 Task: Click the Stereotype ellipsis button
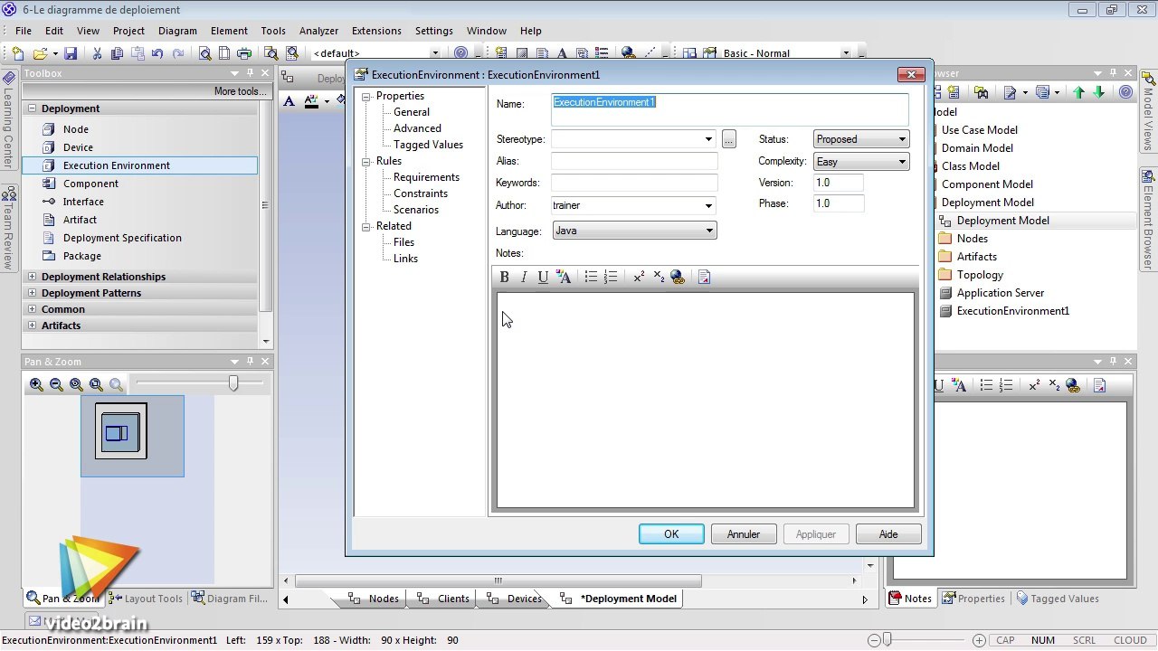[729, 139]
